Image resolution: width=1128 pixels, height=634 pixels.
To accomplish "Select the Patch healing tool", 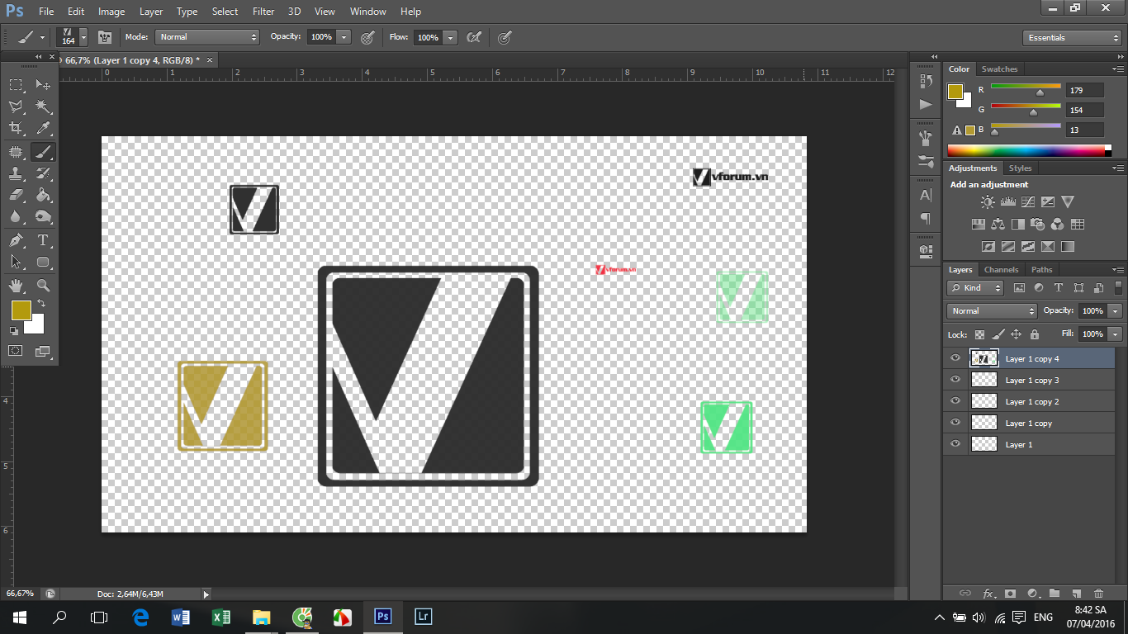I will coord(16,152).
